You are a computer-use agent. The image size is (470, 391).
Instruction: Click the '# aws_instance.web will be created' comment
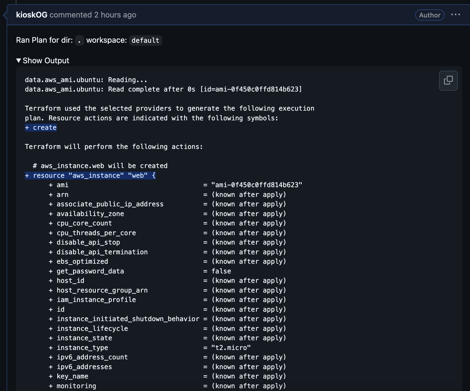tap(100, 166)
